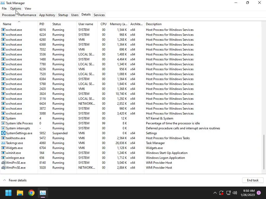Click the PID cell 7032
This screenshot has height=199, width=266.
43,49
